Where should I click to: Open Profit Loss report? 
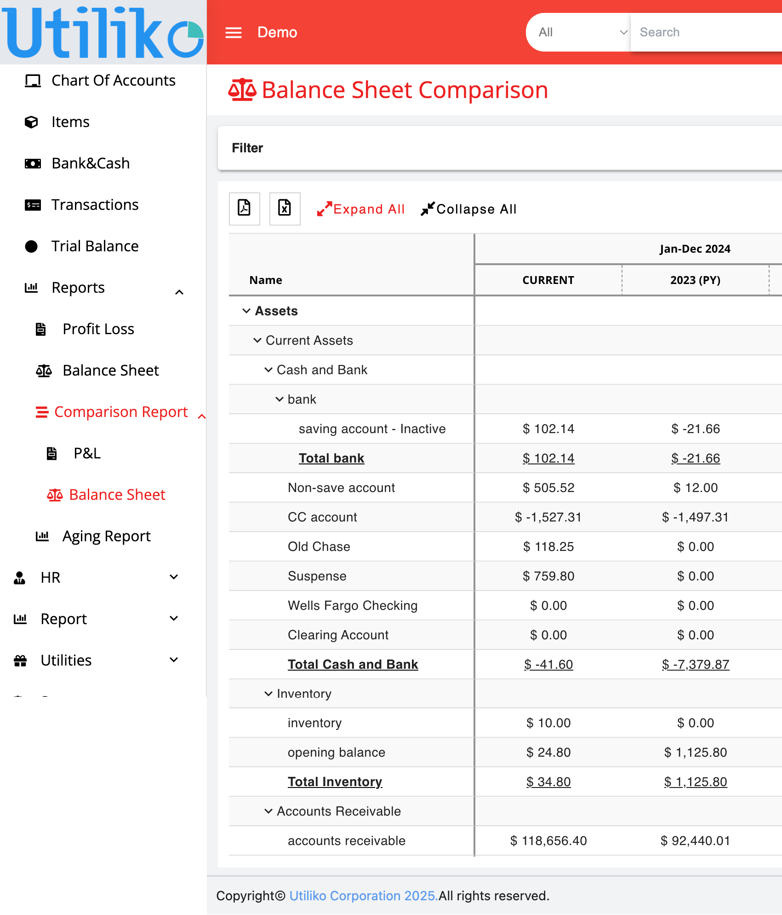98,329
